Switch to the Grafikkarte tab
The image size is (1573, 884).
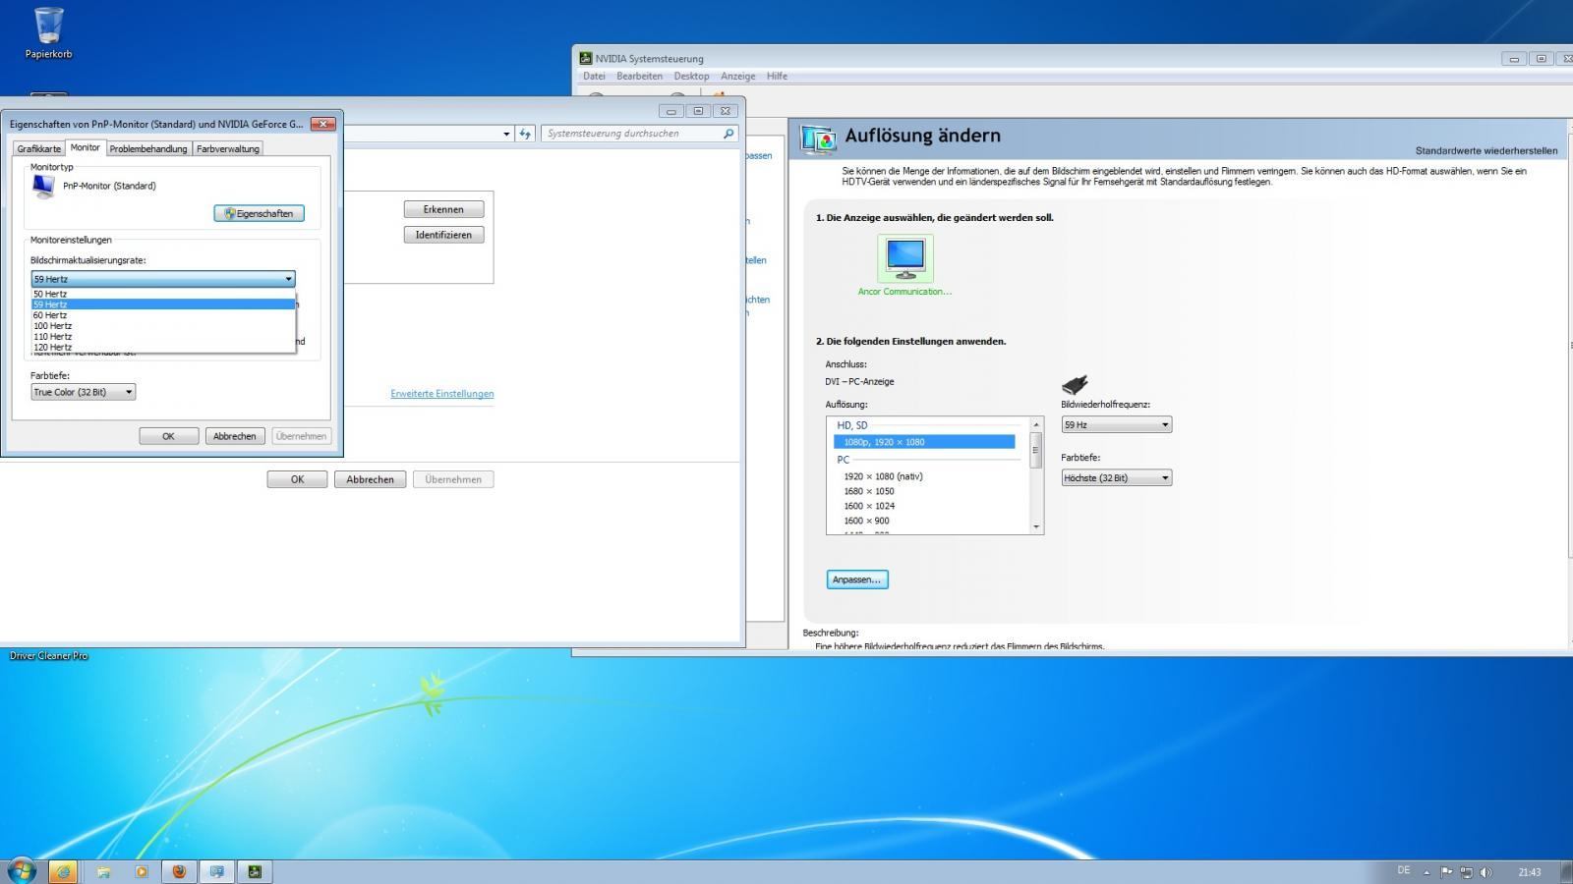38,149
